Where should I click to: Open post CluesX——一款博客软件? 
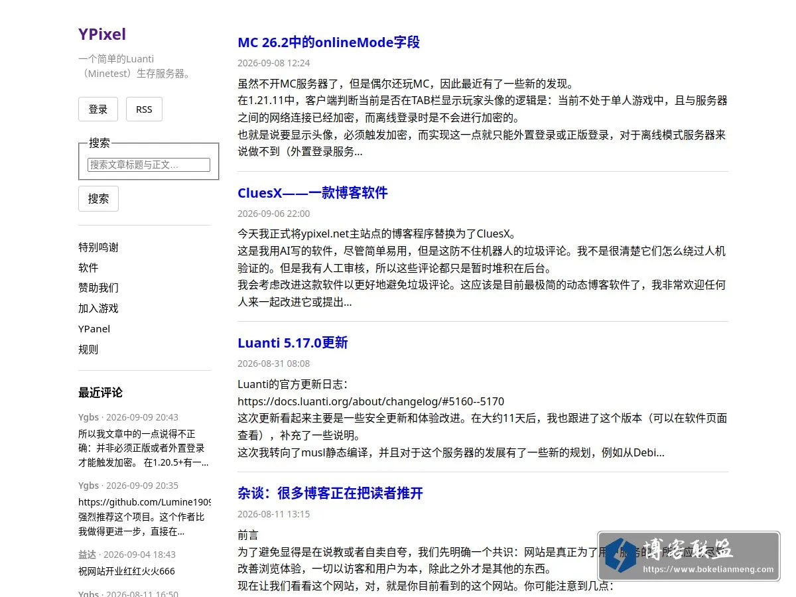tap(312, 193)
